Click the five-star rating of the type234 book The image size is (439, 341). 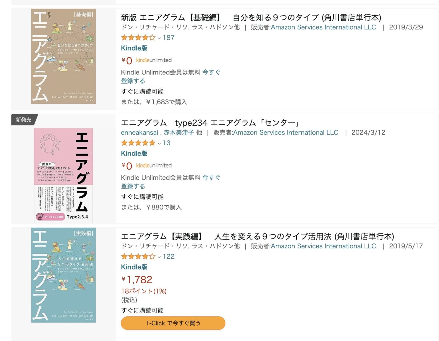coord(138,143)
